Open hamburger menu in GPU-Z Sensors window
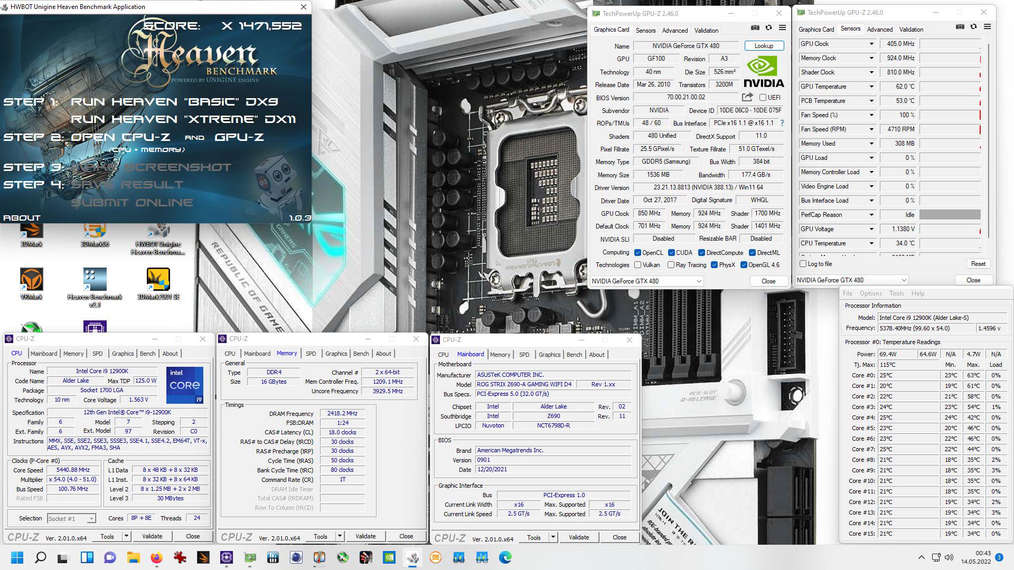1014x570 pixels. tap(987, 26)
